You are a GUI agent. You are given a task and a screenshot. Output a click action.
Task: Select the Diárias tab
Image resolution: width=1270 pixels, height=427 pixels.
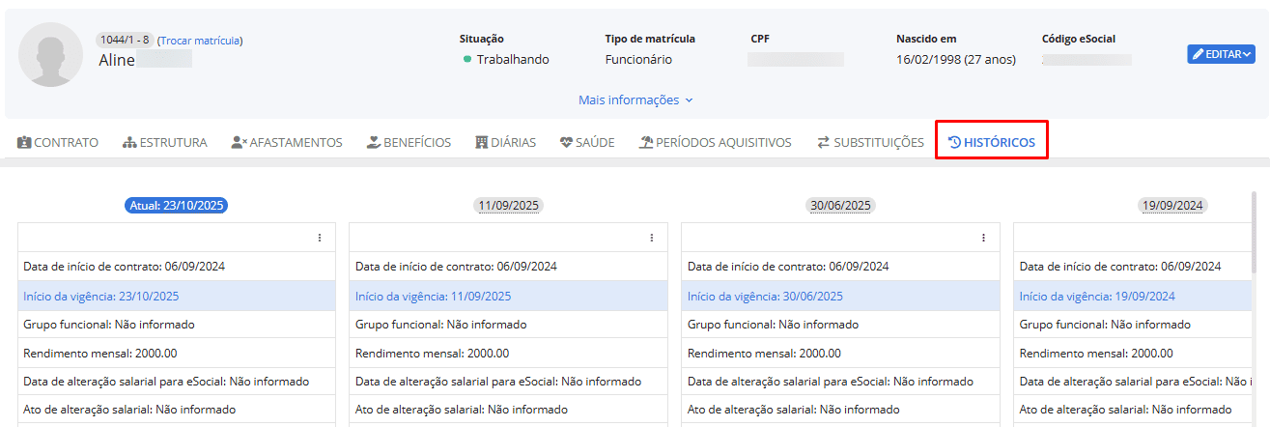point(505,142)
